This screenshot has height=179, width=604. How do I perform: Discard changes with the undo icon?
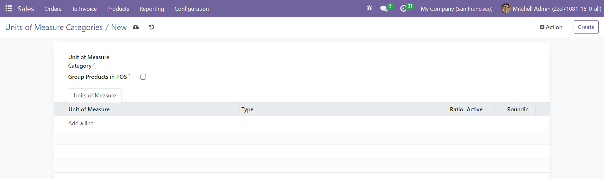coord(152,27)
